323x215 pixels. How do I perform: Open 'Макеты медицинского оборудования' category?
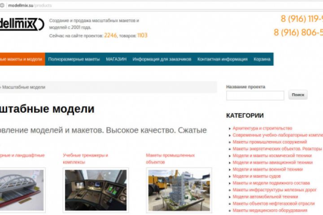pyautogui.click(x=270, y=210)
